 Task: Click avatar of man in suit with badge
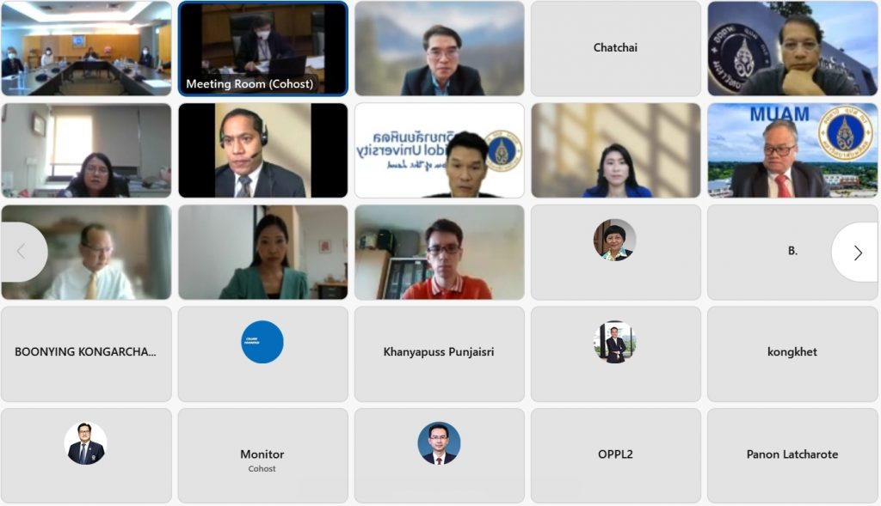click(85, 444)
